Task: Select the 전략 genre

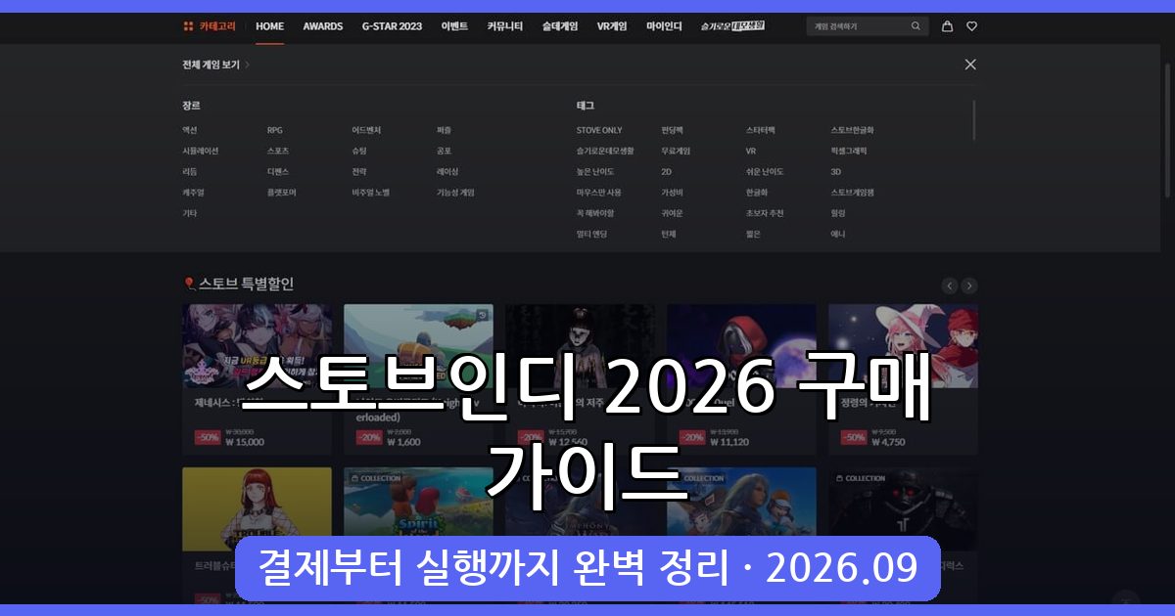Action: (359, 171)
